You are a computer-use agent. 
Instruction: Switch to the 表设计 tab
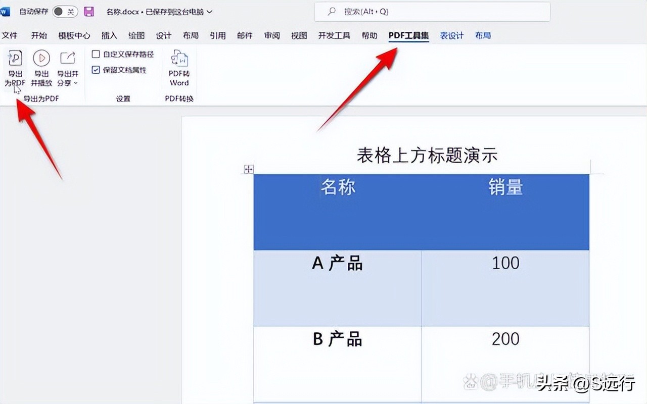450,35
